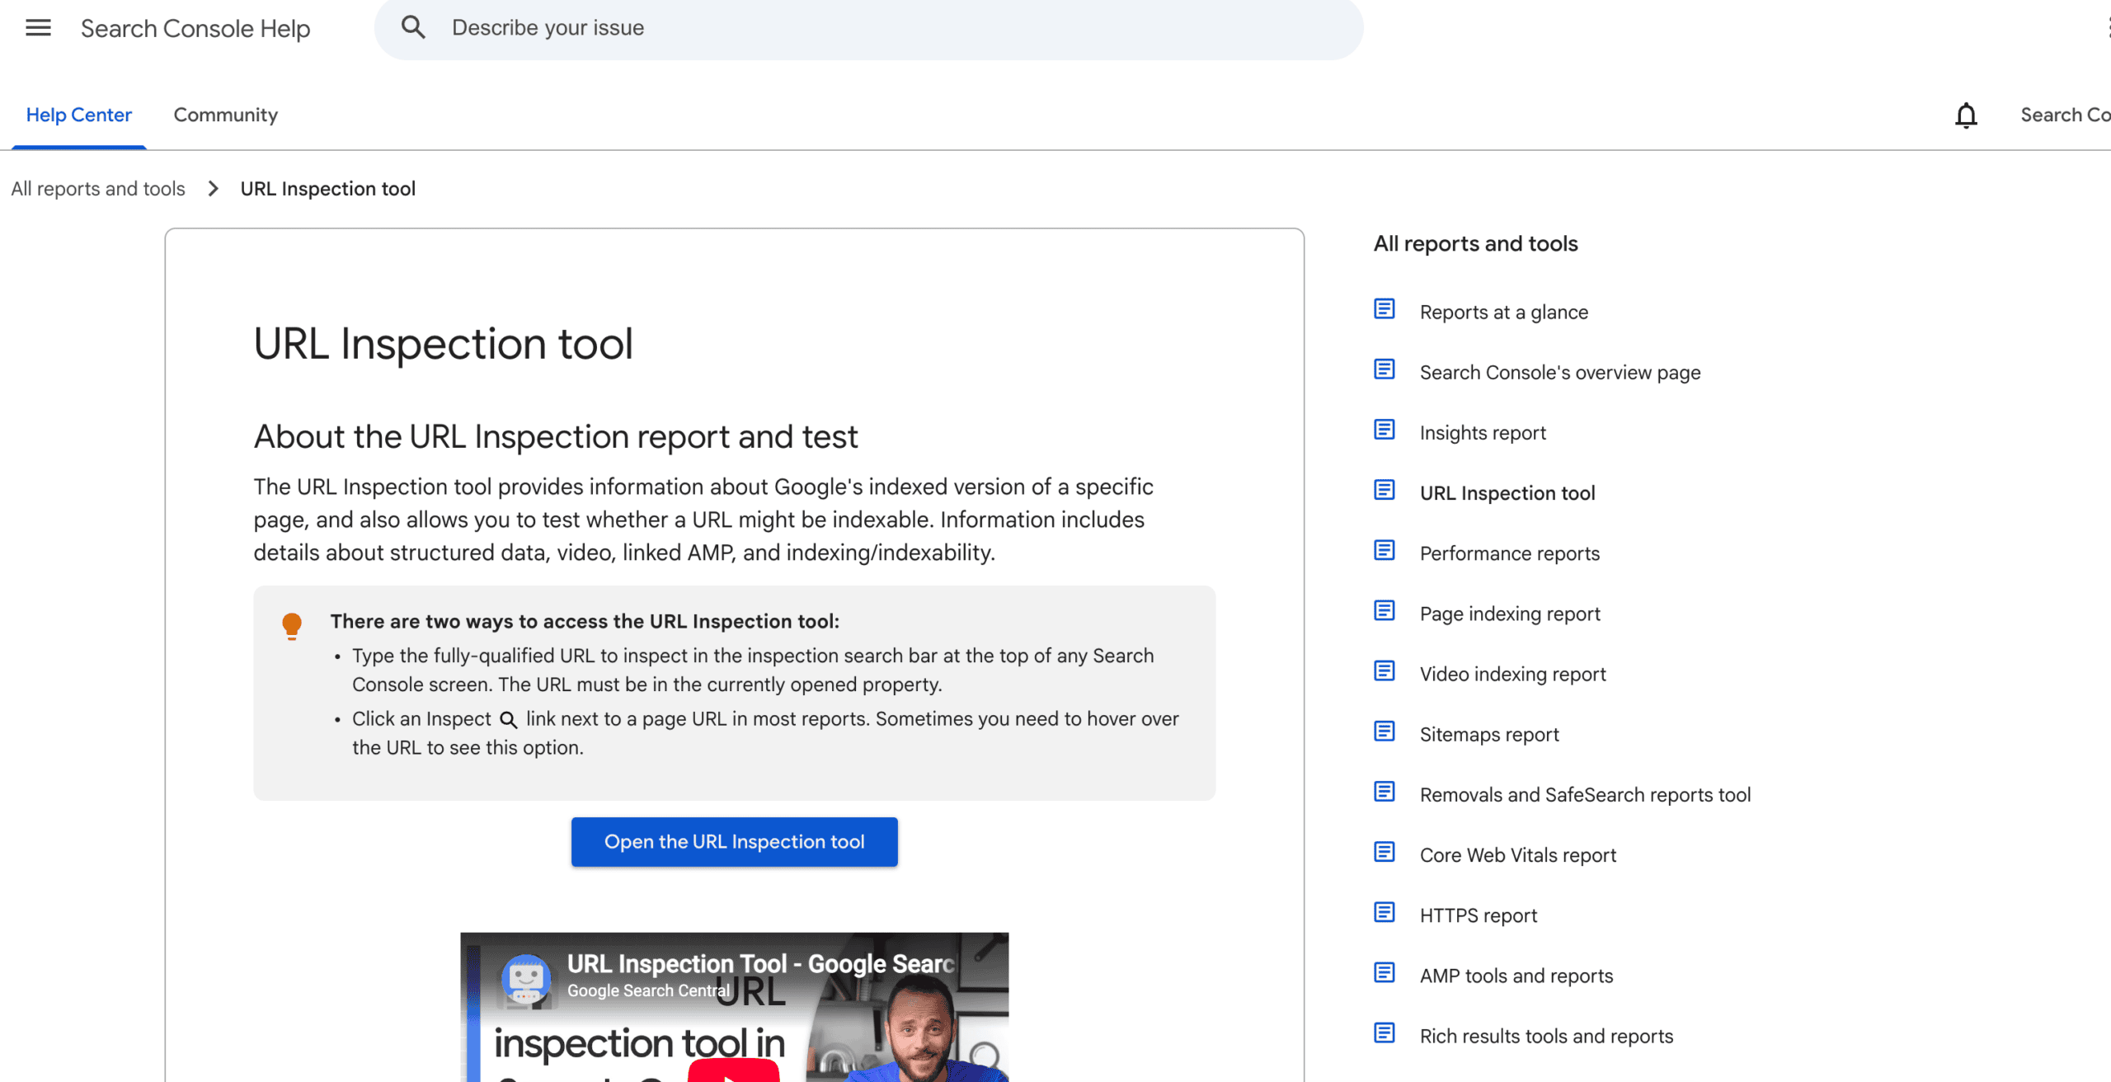Open AMP tools and reports article
The image size is (2111, 1082).
pos(1516,975)
